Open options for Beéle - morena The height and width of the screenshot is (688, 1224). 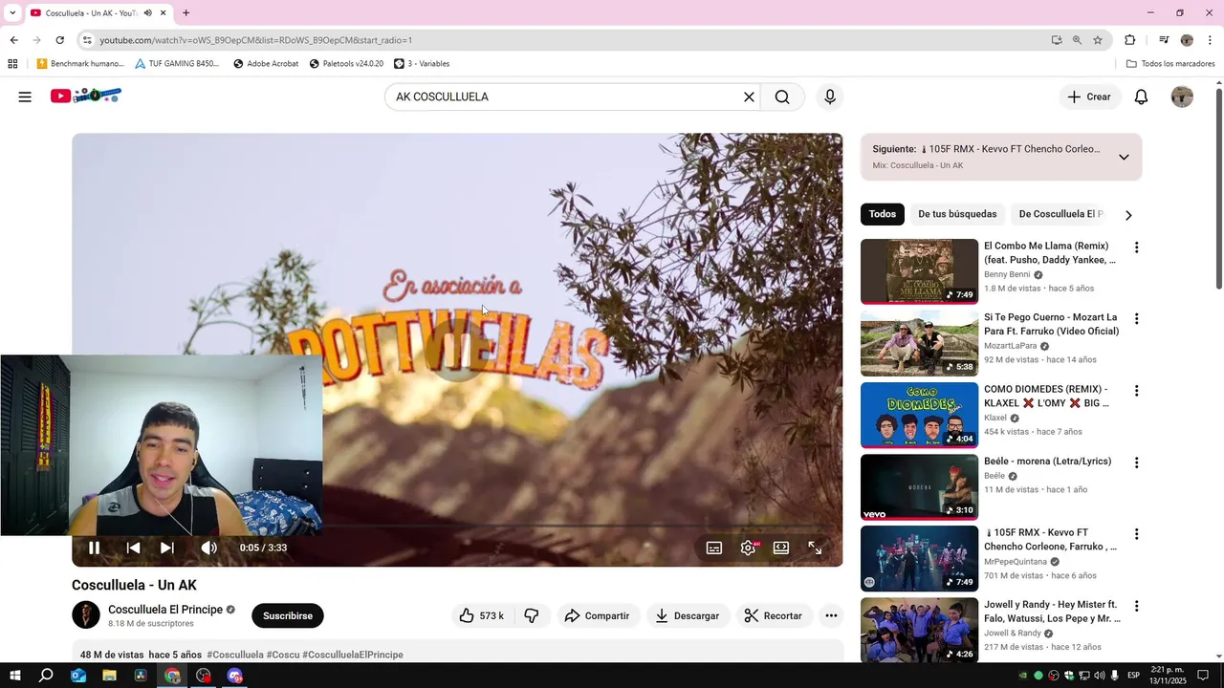point(1136,462)
